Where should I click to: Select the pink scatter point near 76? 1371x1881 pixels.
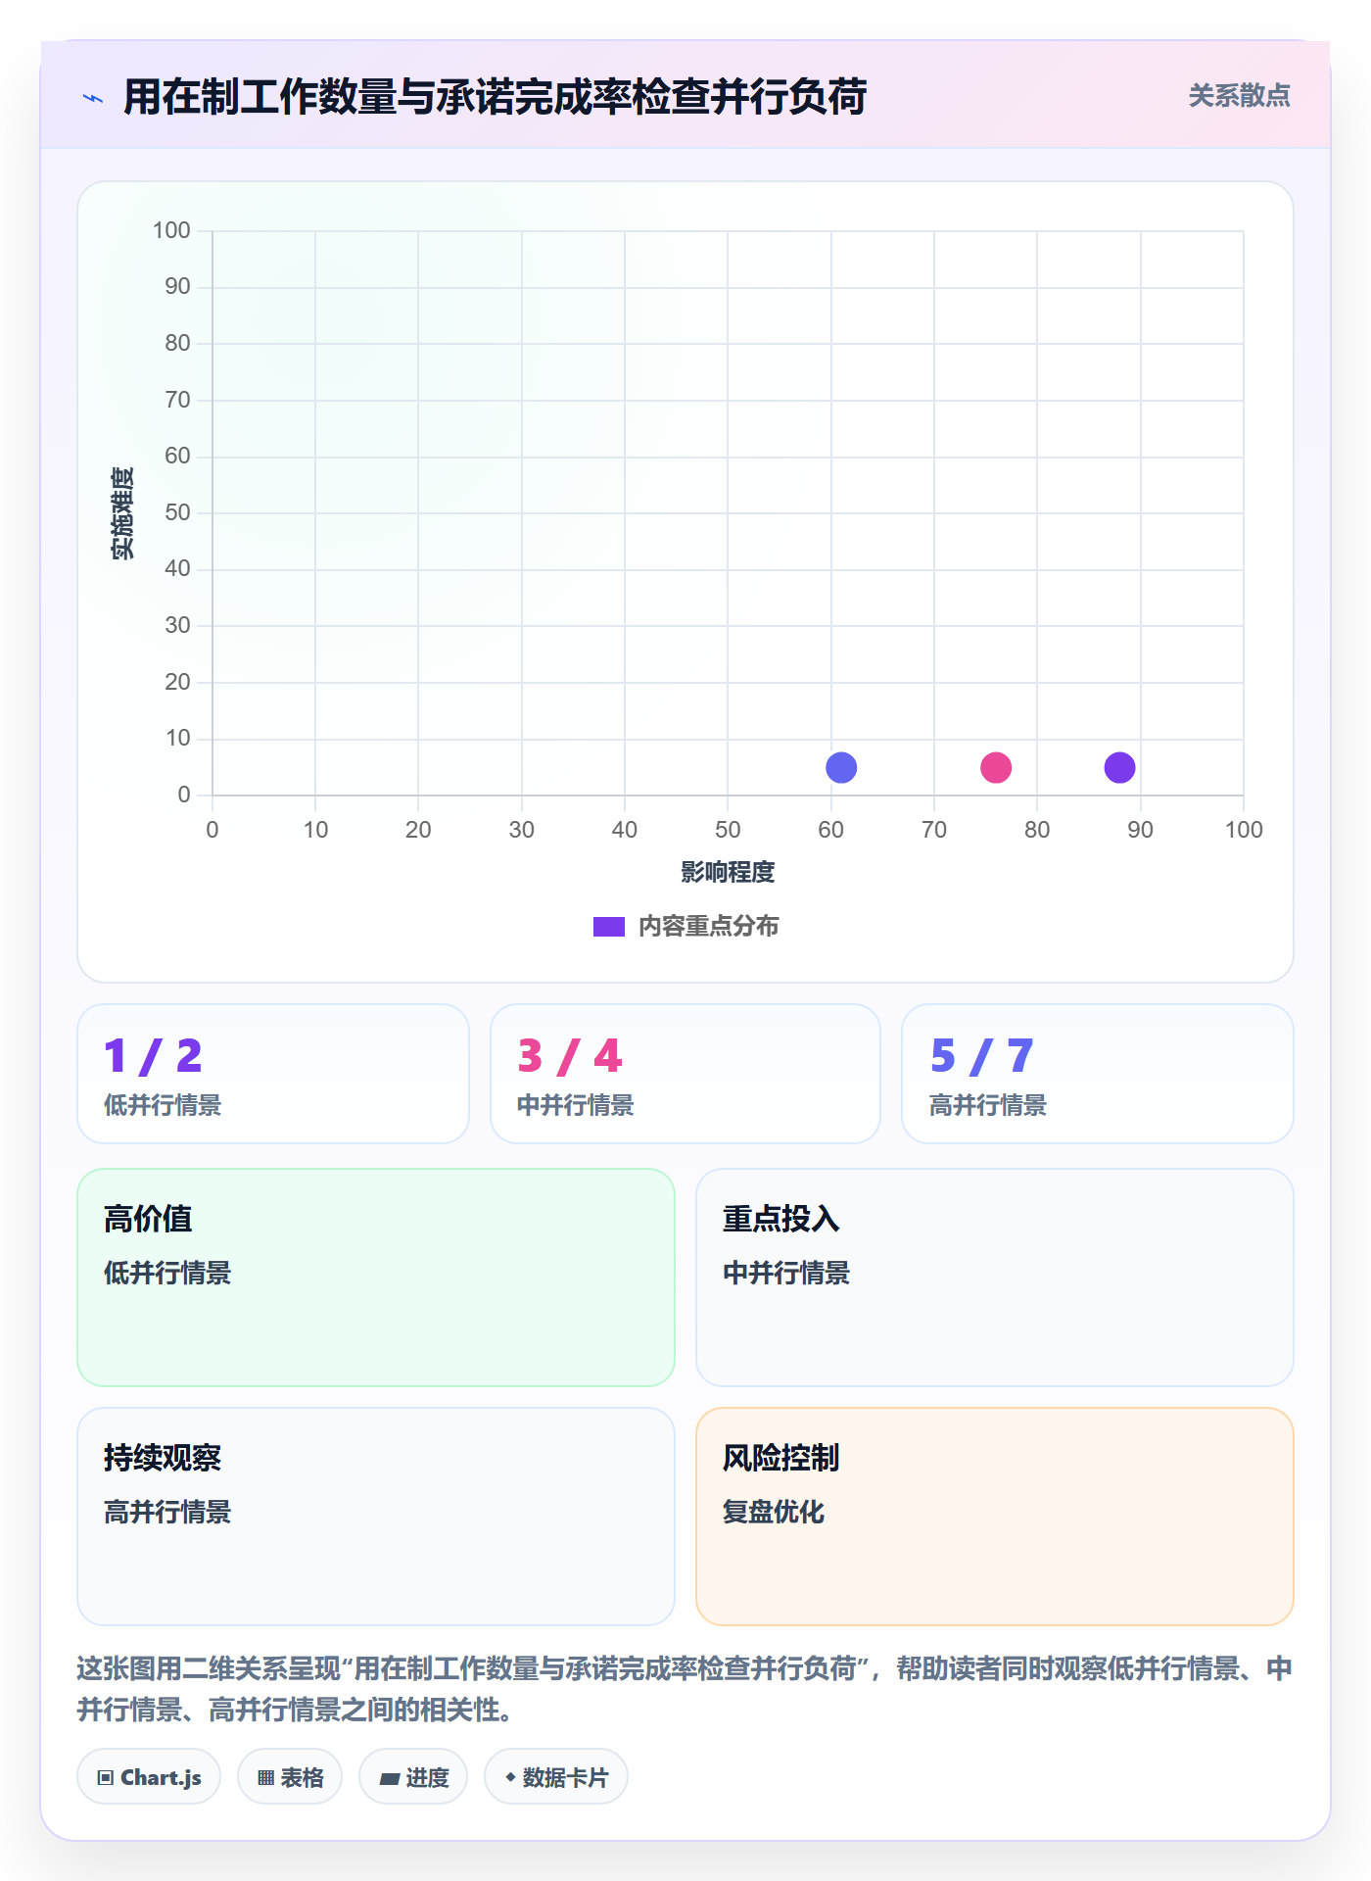click(996, 767)
